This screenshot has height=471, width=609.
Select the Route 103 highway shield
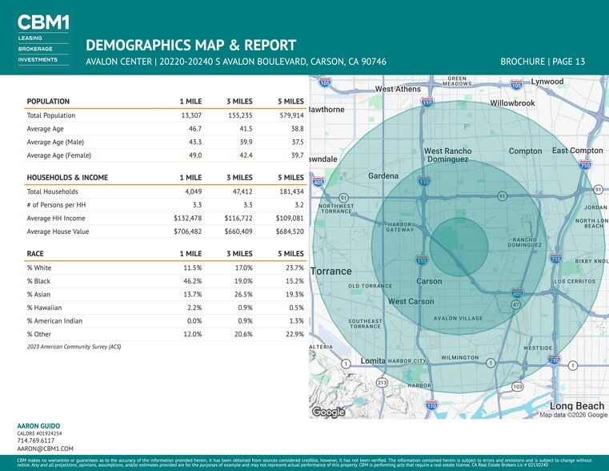click(518, 387)
